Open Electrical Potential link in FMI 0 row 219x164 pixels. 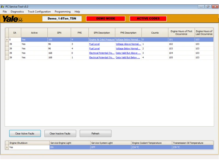(x=102, y=53)
